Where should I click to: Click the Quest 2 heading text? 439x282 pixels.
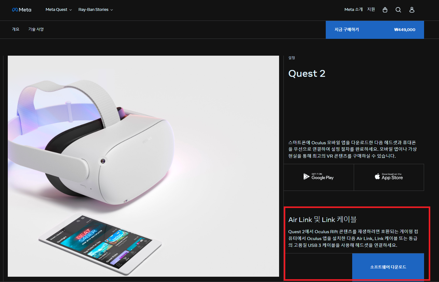307,74
